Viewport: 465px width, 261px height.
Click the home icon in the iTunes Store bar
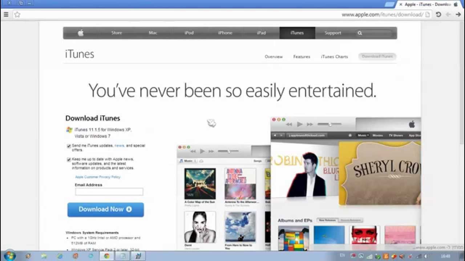pos(350,135)
